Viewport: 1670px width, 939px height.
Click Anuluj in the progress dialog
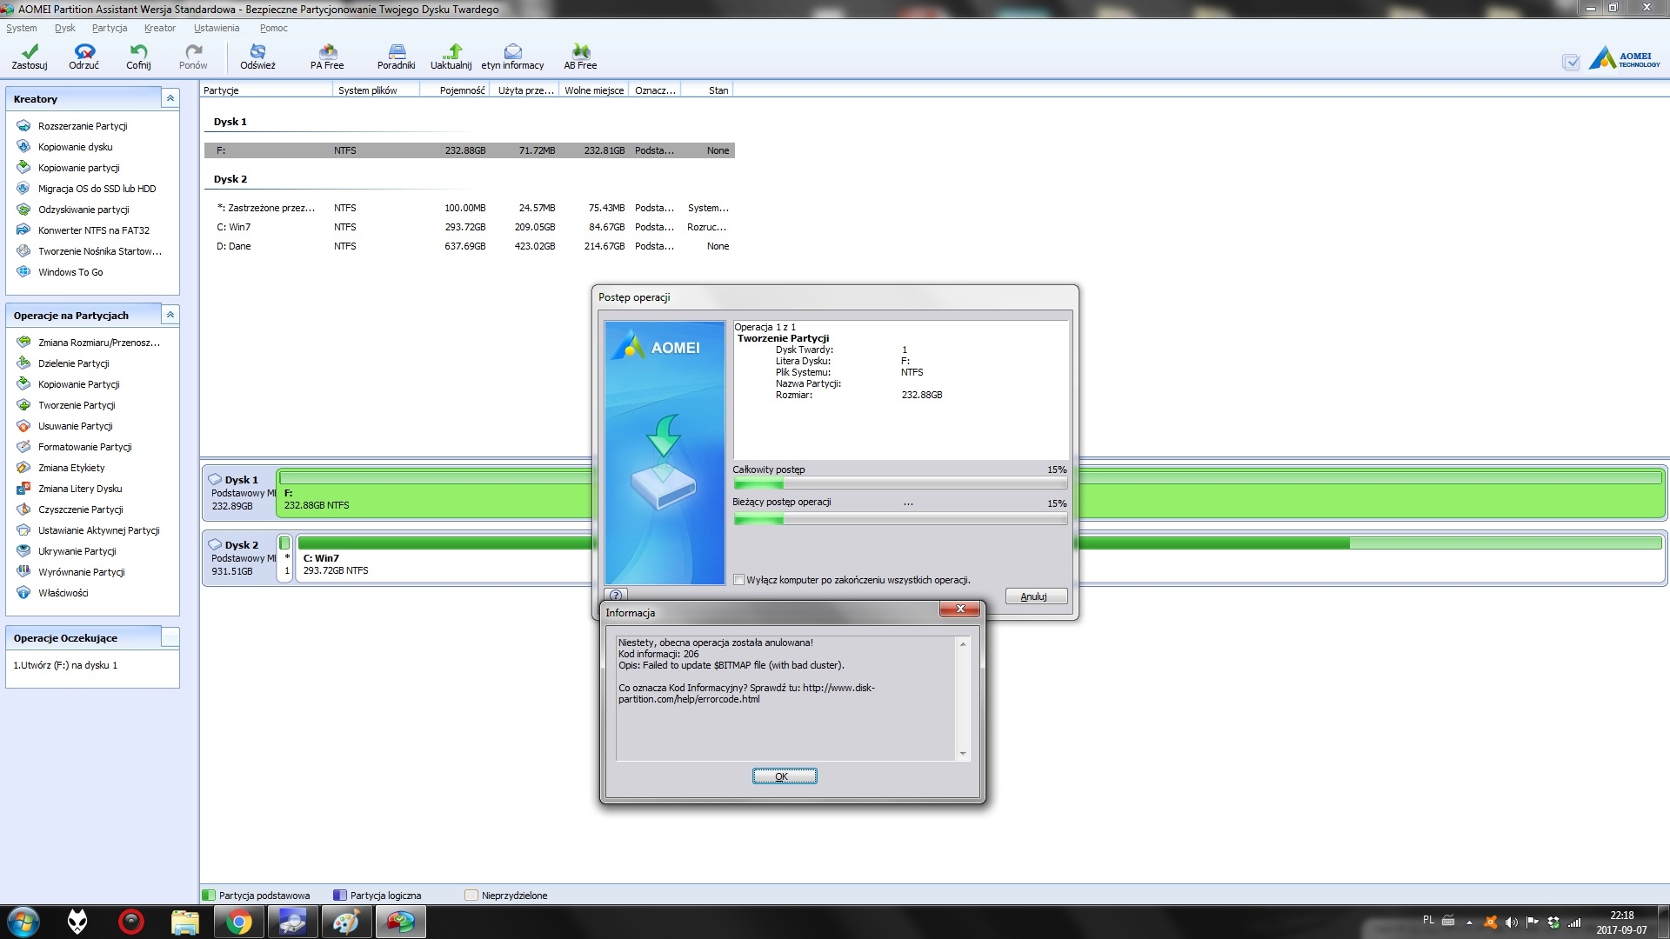tap(1036, 596)
